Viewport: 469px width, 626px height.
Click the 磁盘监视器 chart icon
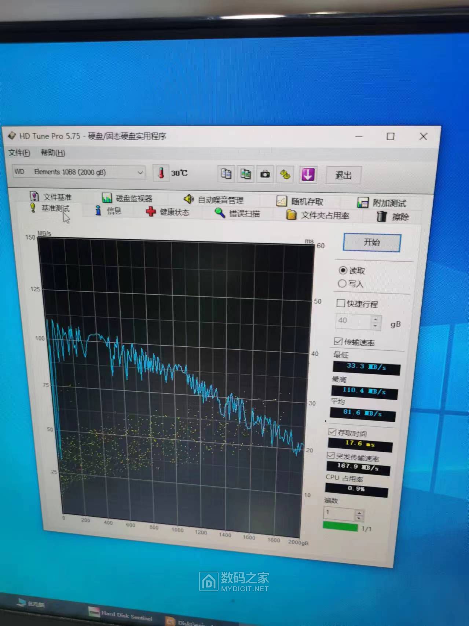click(107, 198)
